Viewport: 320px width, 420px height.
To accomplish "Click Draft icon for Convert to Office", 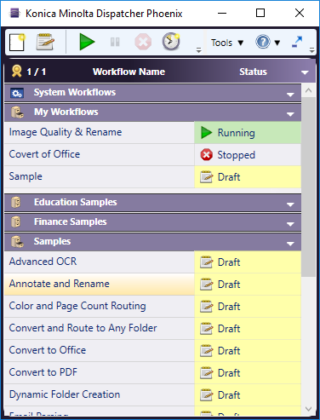I will (x=206, y=351).
